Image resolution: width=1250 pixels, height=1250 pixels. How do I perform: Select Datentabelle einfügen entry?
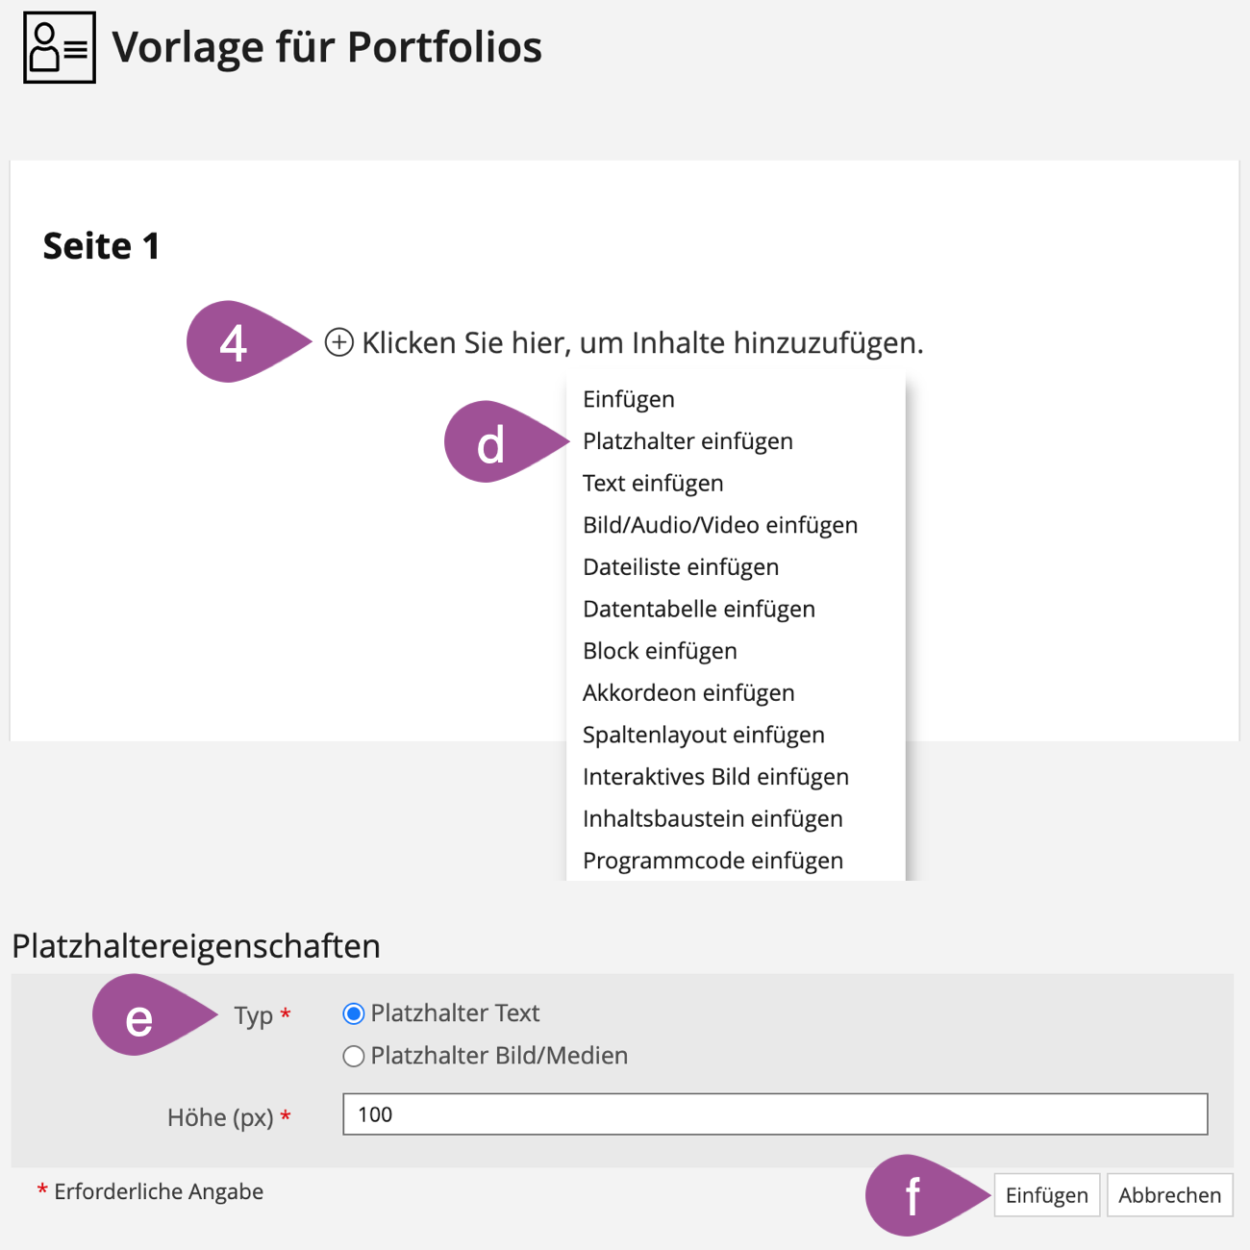pyautogui.click(x=698, y=610)
